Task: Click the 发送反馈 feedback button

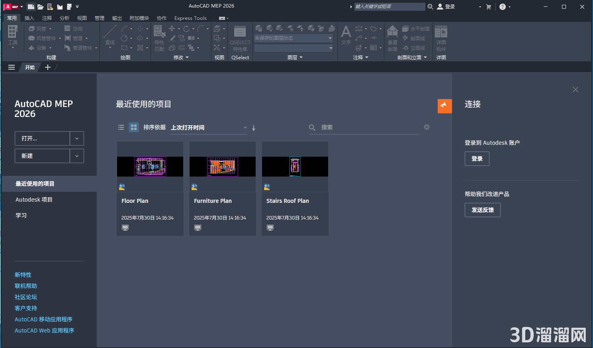Action: pos(482,210)
